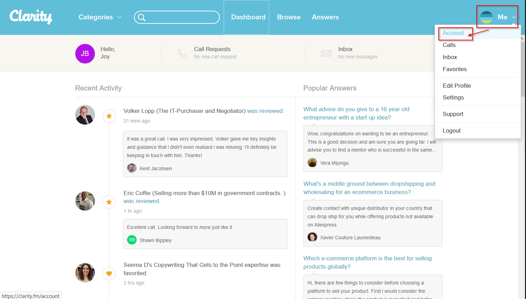Screen dimensions: 526x299
Task: Click the name Kent Jacobsen
Action: click(x=156, y=168)
